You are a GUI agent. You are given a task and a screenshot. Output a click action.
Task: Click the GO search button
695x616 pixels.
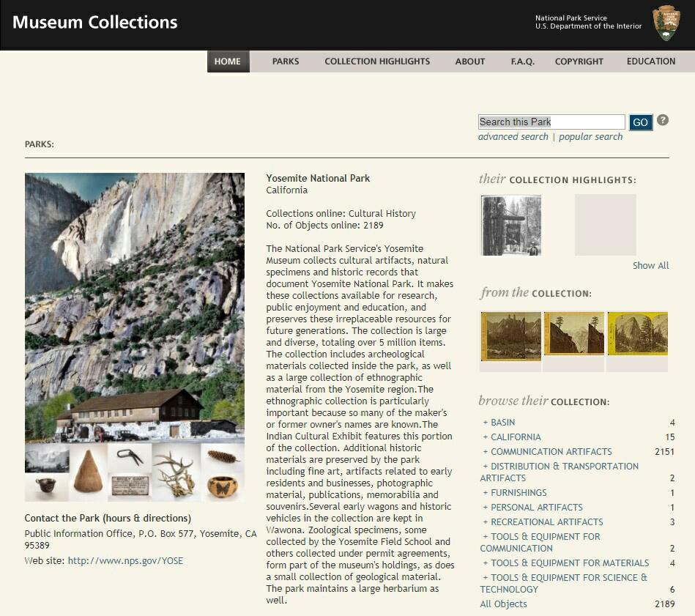point(641,122)
